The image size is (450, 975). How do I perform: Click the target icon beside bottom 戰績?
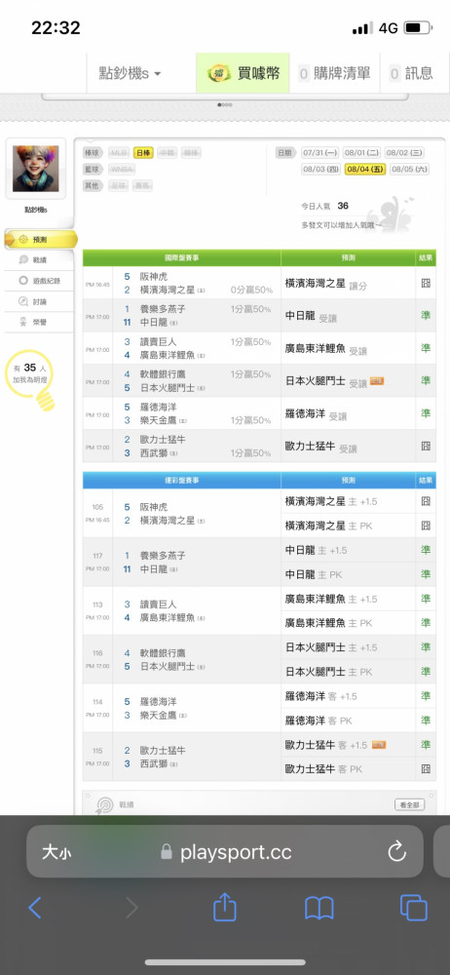104,805
